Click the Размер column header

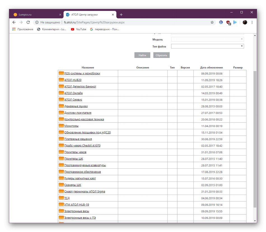tap(238, 68)
